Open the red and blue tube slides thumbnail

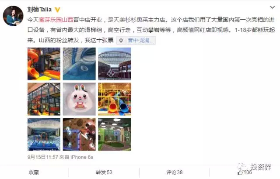point(115,99)
